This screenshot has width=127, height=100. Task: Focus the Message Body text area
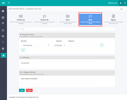67,64
